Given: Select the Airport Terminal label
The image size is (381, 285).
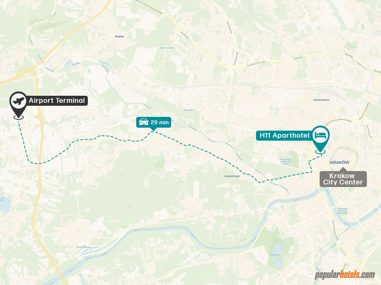Looking at the screenshot, I should point(57,101).
